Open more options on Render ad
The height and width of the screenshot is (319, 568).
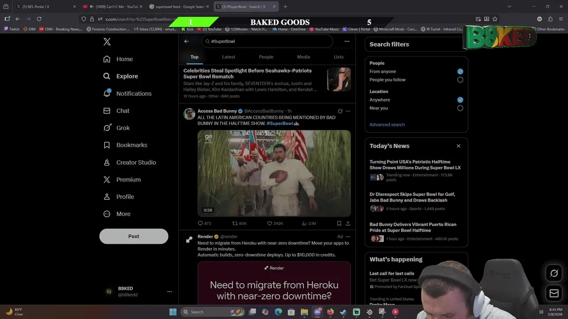tap(348, 237)
